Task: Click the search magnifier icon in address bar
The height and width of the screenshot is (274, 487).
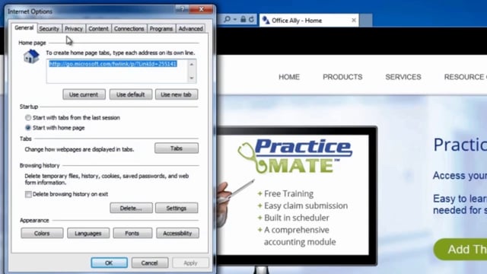Action: (228, 20)
